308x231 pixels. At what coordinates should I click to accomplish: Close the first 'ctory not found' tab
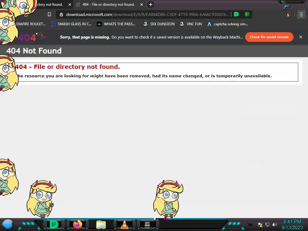point(70,5)
